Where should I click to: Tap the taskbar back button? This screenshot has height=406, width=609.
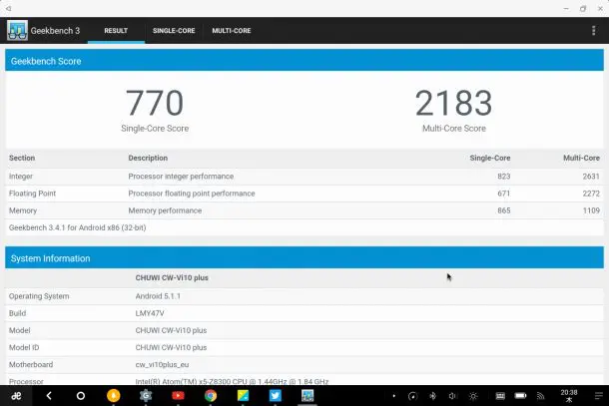click(x=49, y=396)
